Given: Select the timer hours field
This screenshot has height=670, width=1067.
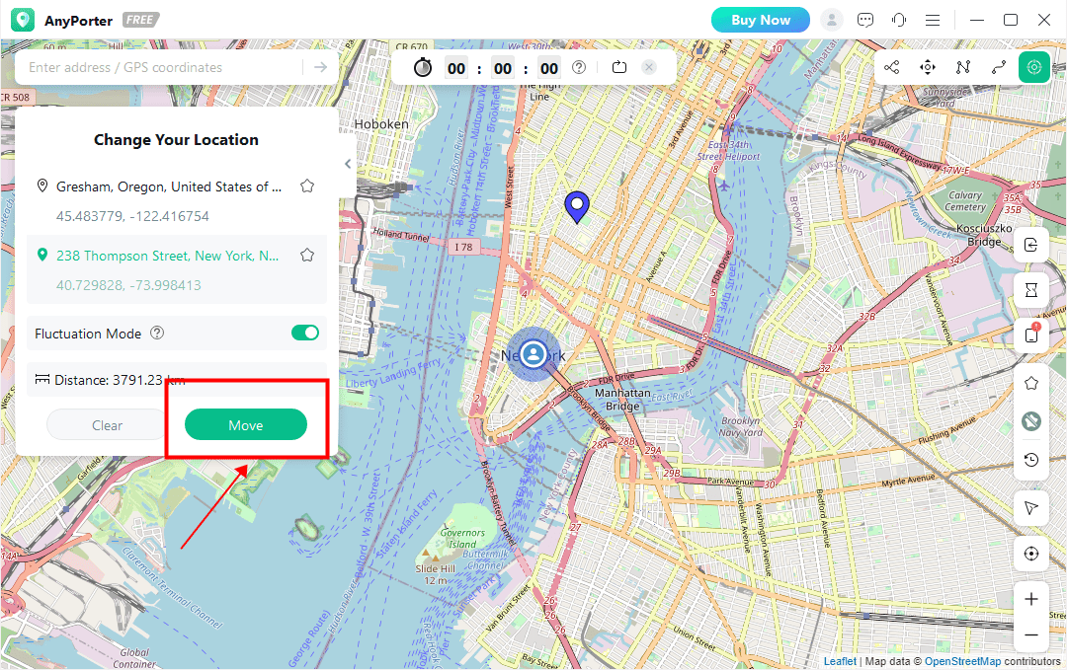Looking at the screenshot, I should 456,68.
